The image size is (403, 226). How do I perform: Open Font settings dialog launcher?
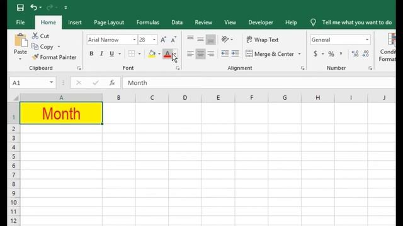pos(178,68)
